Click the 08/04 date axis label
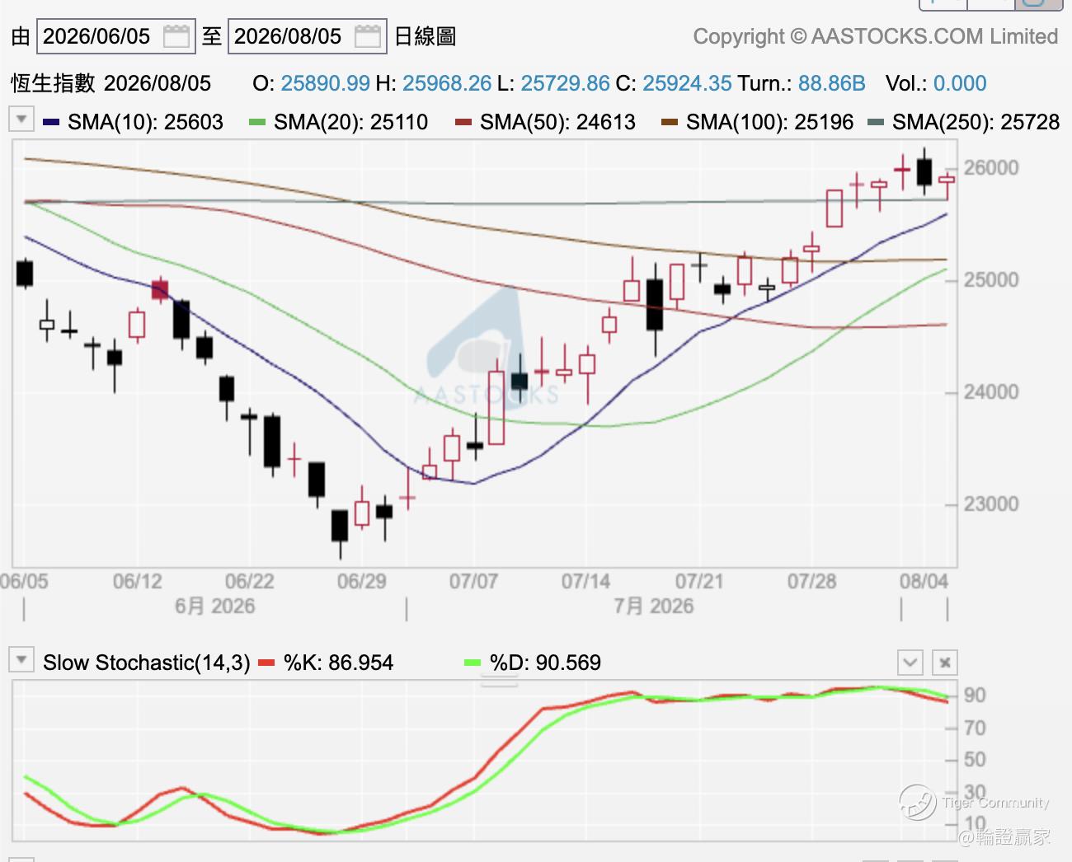Viewport: 1072px width, 862px height. tap(924, 582)
